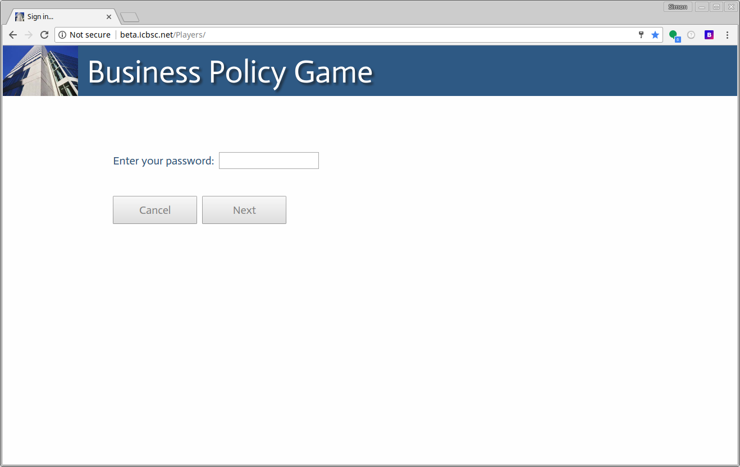
Task: Click the forward navigation arrow
Action: pyautogui.click(x=29, y=35)
